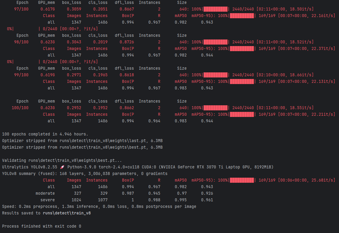Click the training speed 18.52it/s
Screen dimensions: 339x233
[x=301, y=42]
